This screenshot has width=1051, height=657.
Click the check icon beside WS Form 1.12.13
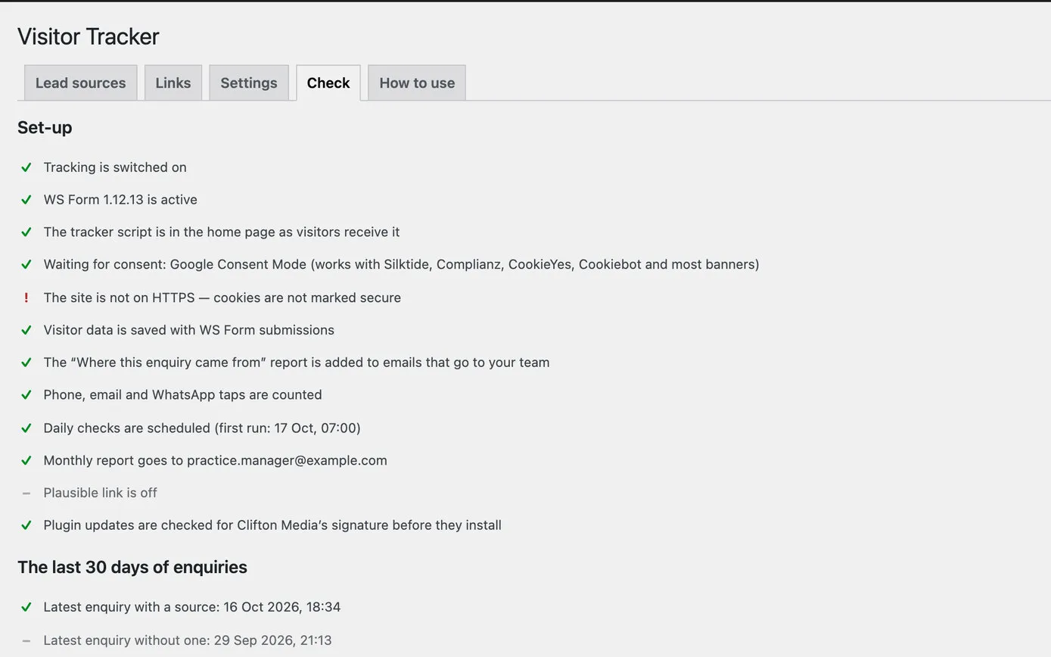(x=26, y=200)
